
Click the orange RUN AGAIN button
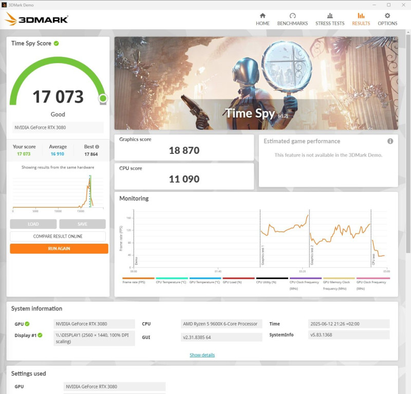coord(59,249)
